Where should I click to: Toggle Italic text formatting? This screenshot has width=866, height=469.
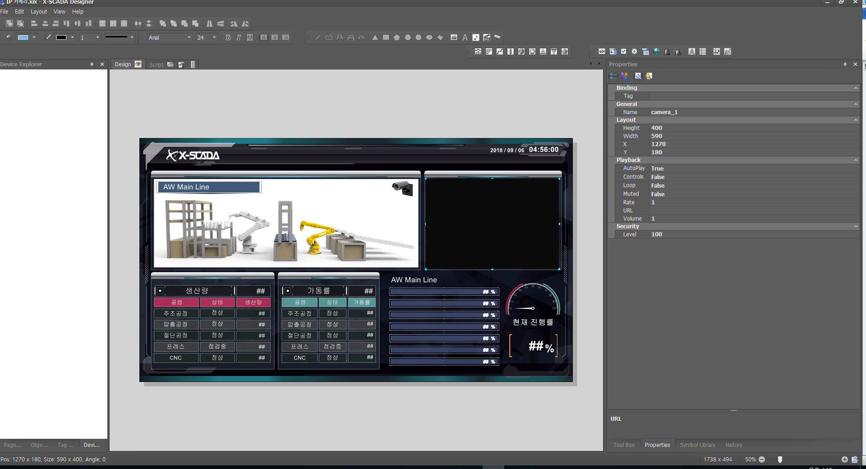click(x=239, y=37)
